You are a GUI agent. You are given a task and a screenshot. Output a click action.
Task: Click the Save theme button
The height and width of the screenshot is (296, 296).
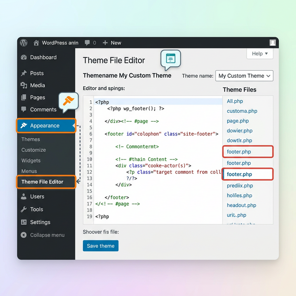click(x=101, y=246)
